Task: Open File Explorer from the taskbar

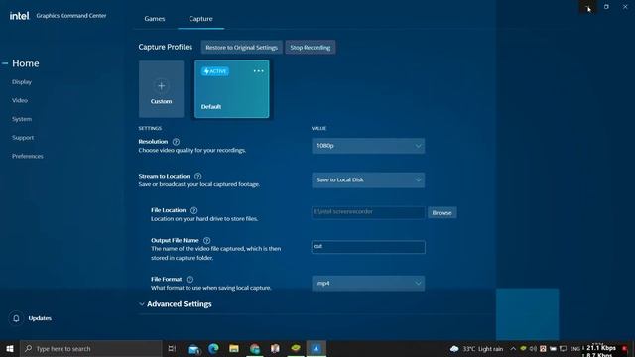Action: [x=234, y=348]
